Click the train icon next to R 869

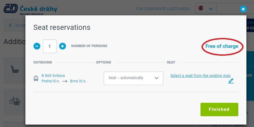pos(36,78)
